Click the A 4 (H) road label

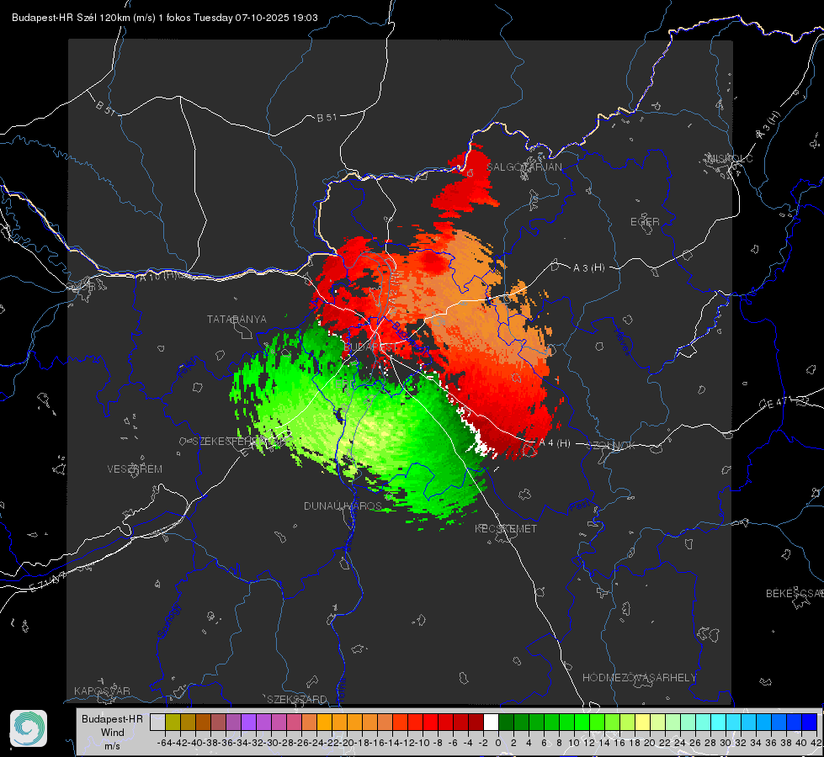555,443
